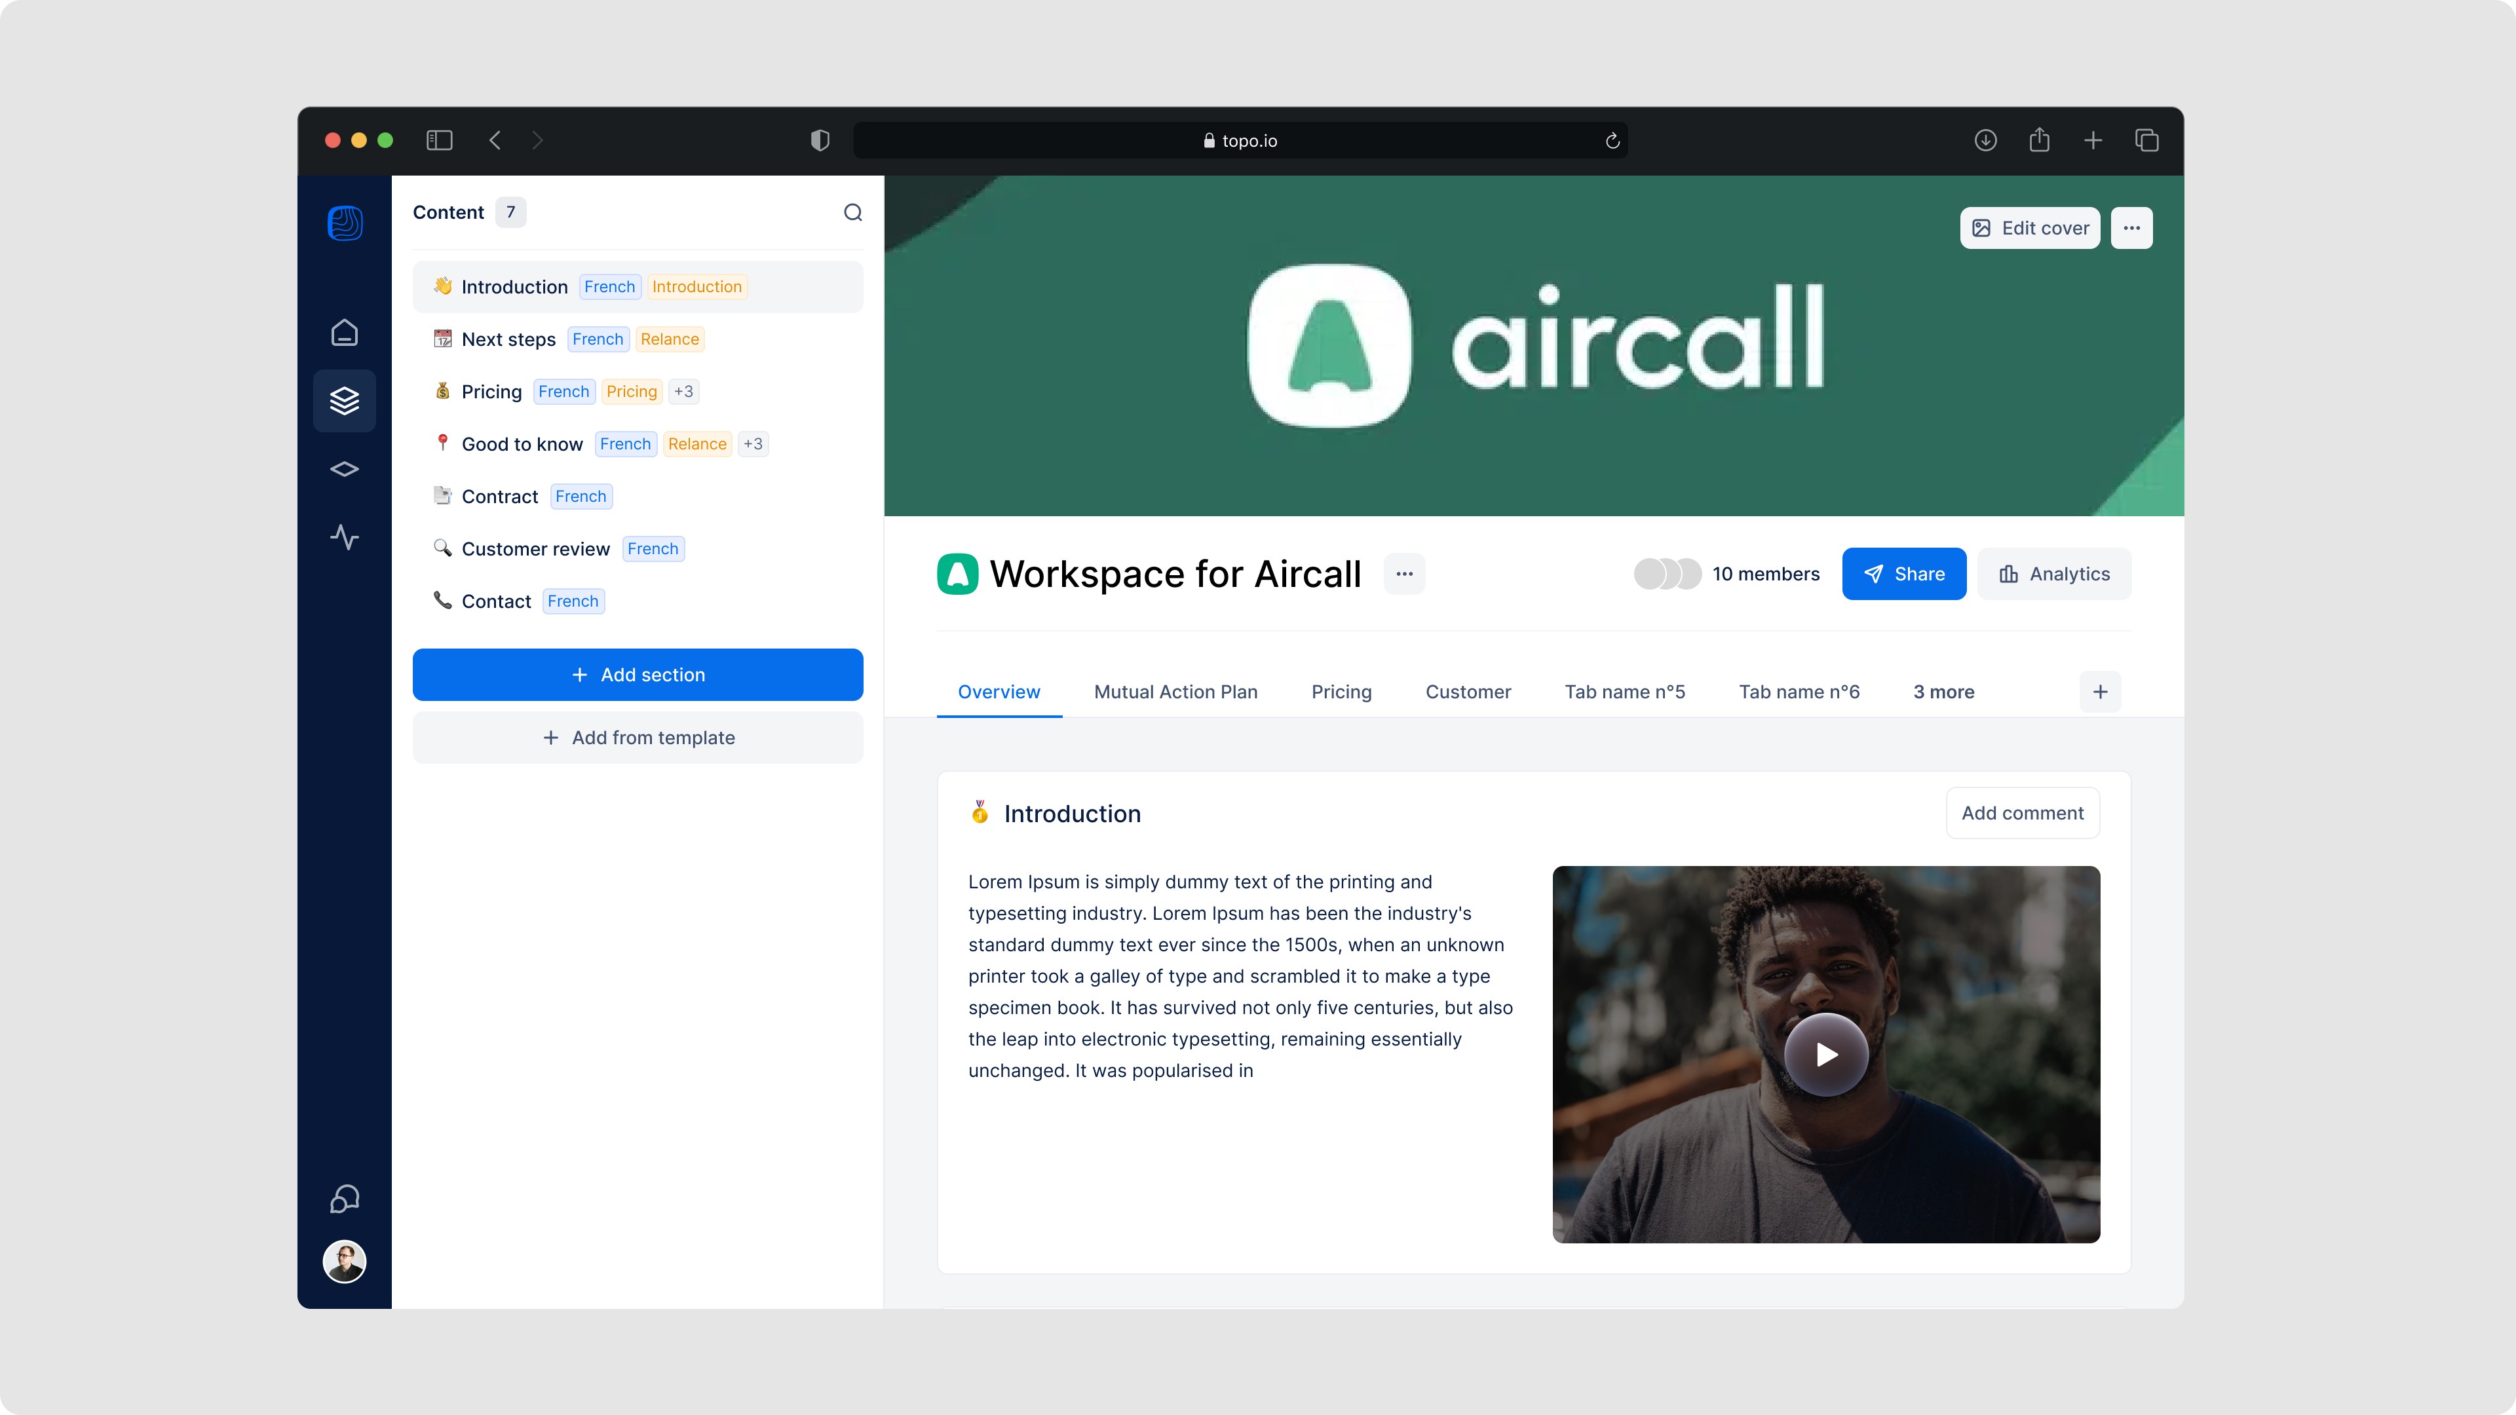This screenshot has width=2516, height=1415.
Task: Click the Add section button
Action: click(x=638, y=675)
